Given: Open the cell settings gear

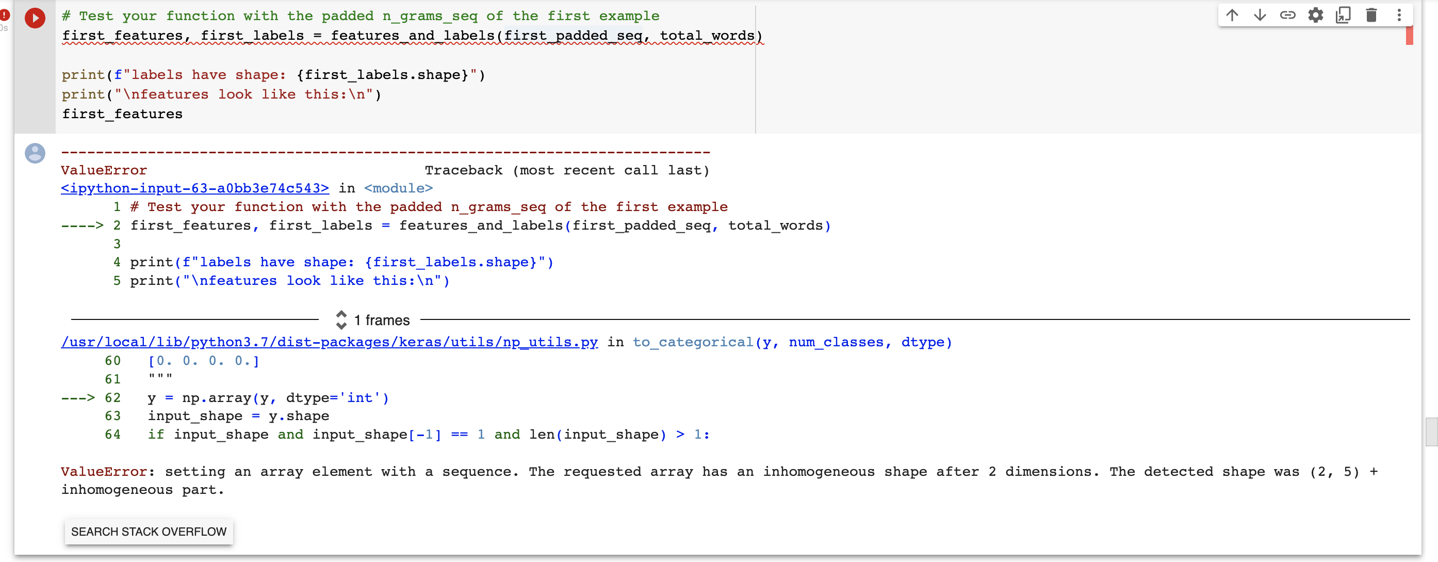Looking at the screenshot, I should (x=1316, y=15).
